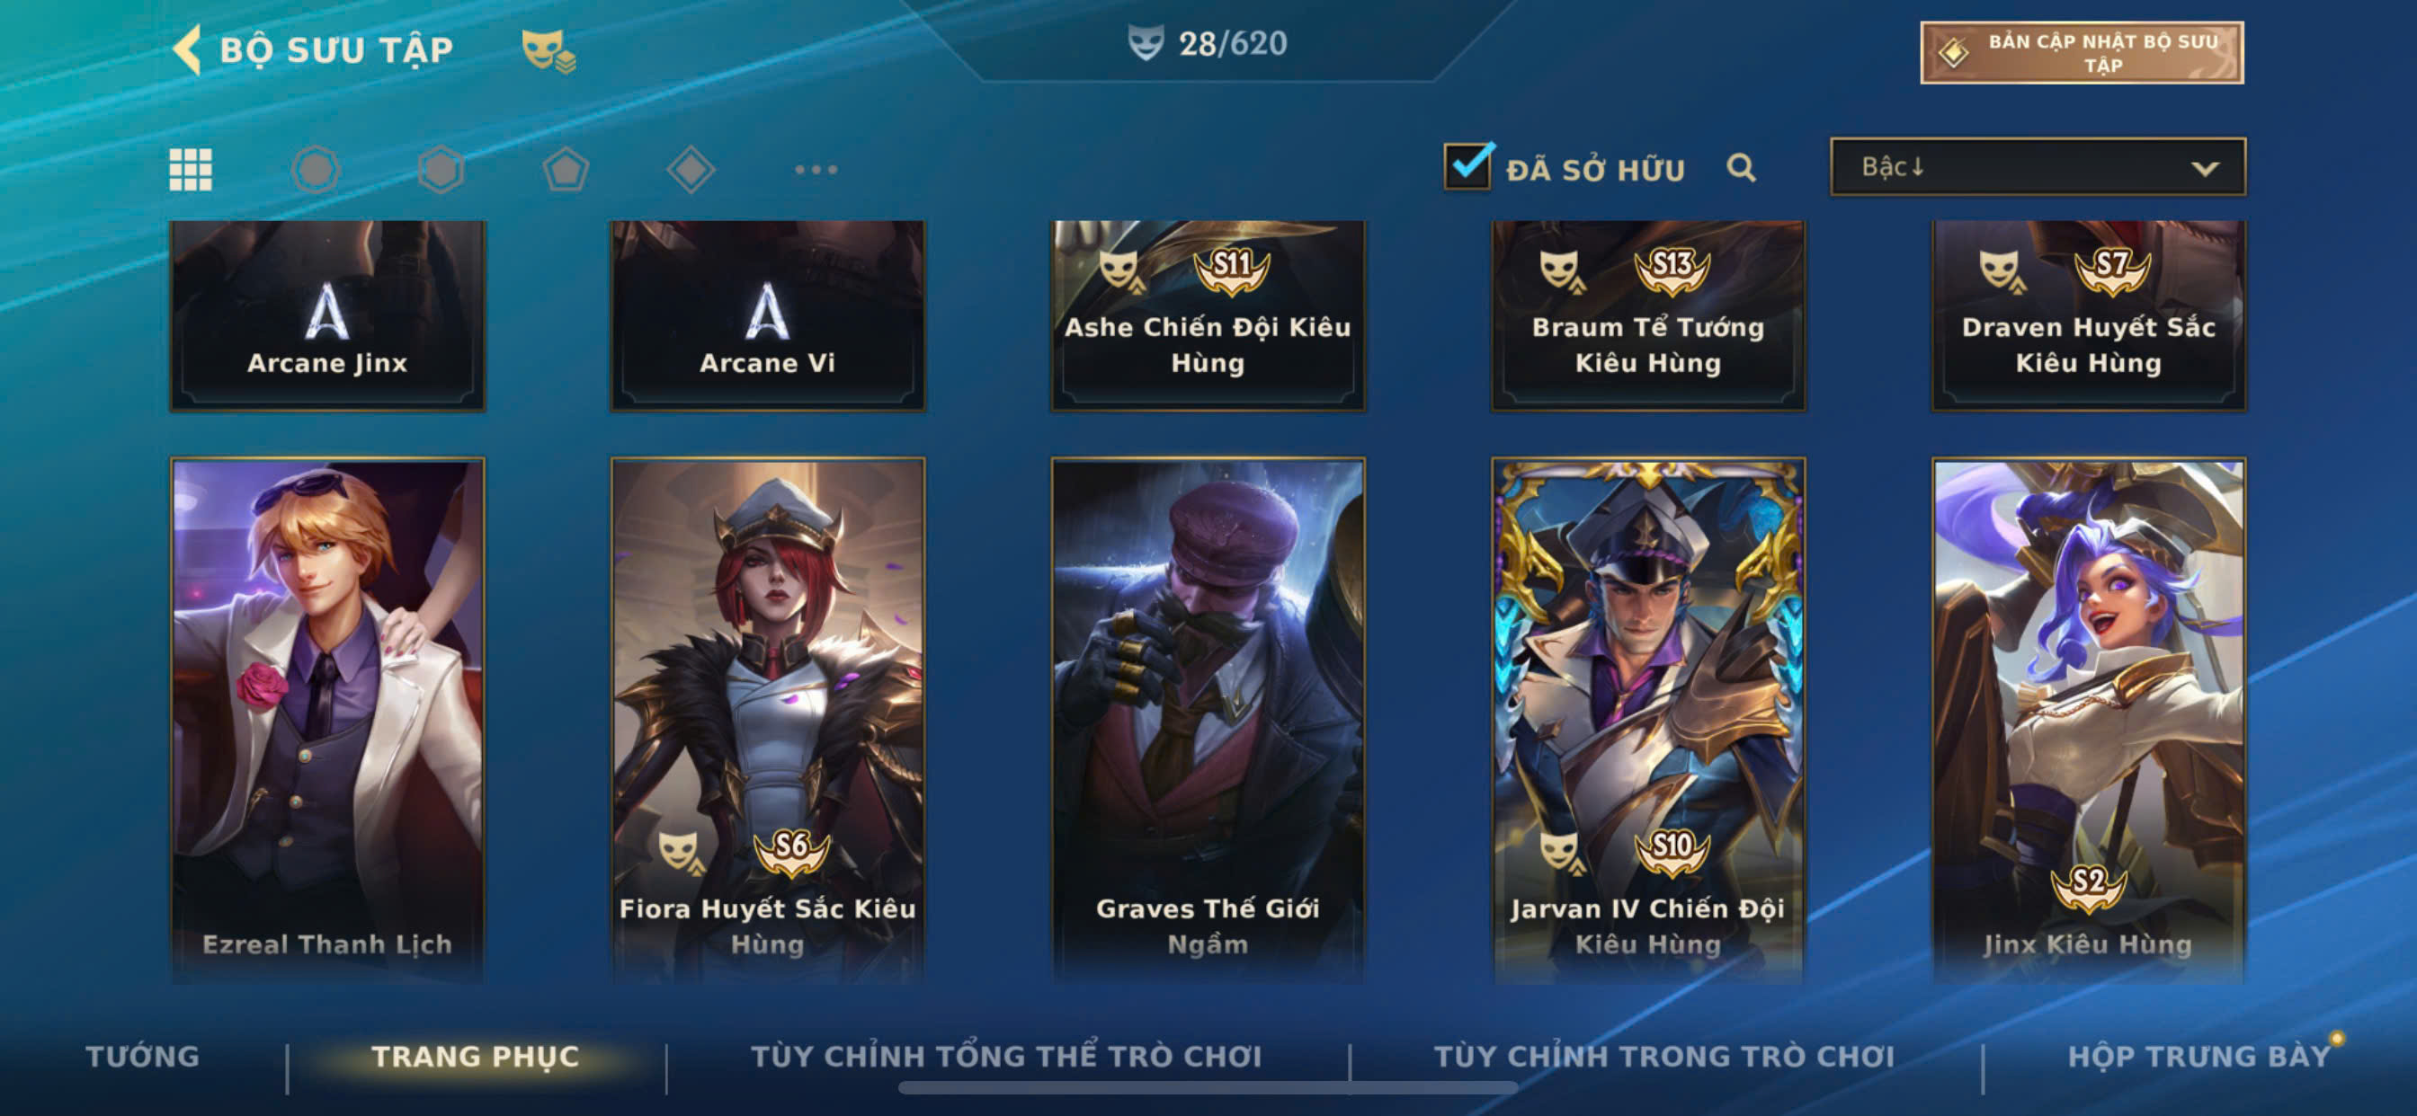
Task: Go back using the Bộ Sưu Tập arrow
Action: pos(188,49)
